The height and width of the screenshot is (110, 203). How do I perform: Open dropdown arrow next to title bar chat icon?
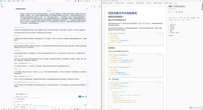(x=71, y=1)
